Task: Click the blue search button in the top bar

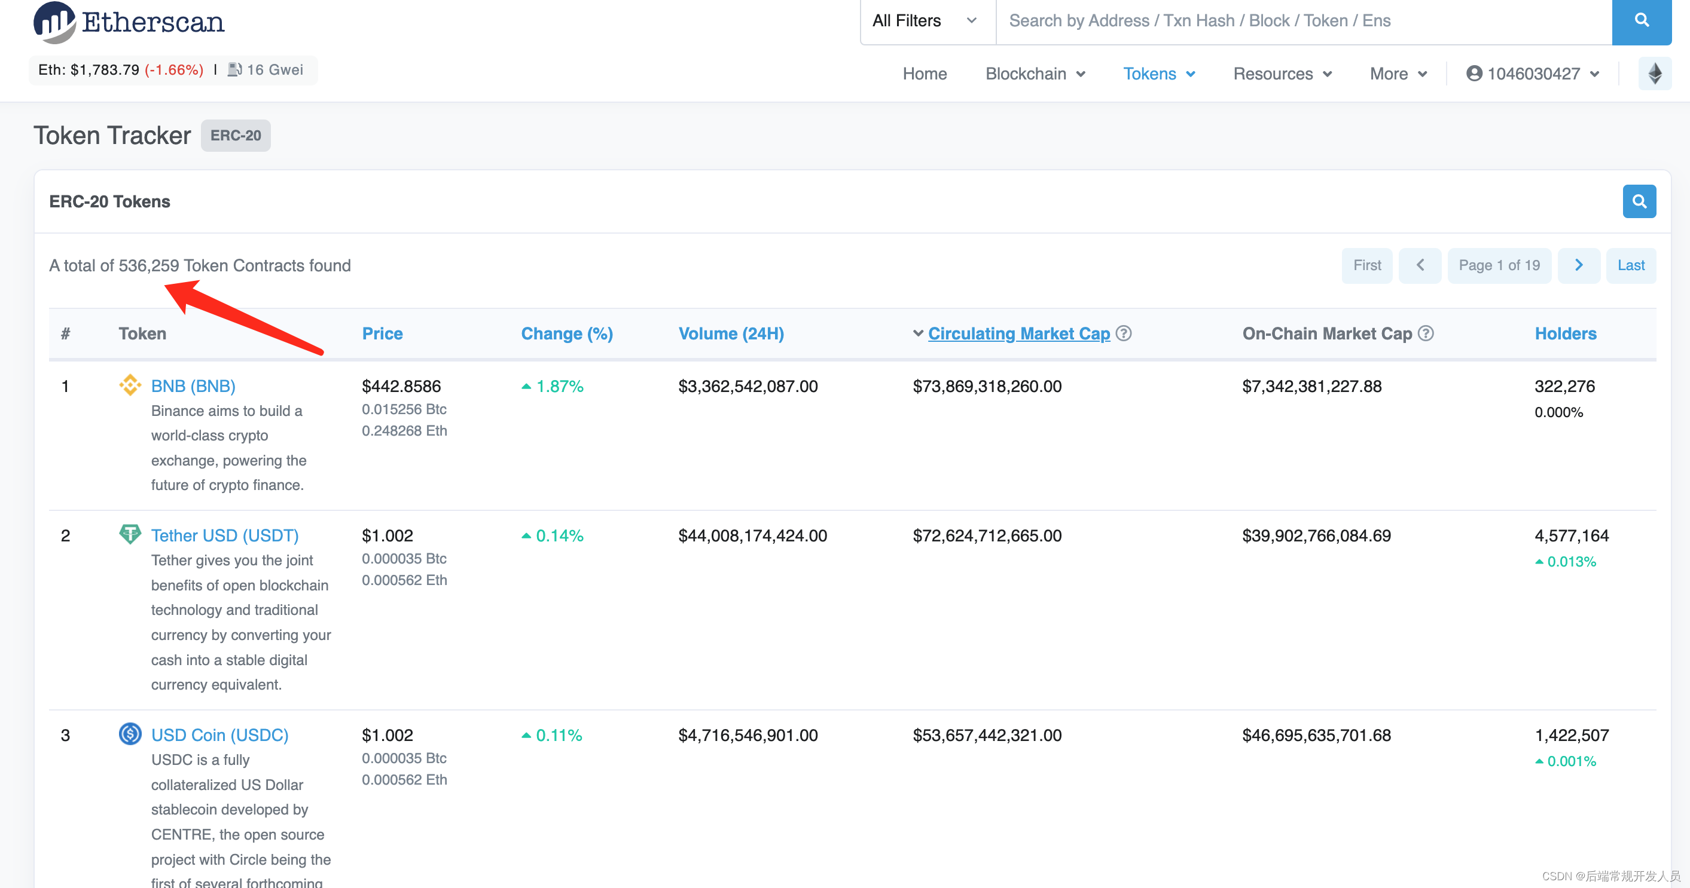Action: (x=1642, y=21)
